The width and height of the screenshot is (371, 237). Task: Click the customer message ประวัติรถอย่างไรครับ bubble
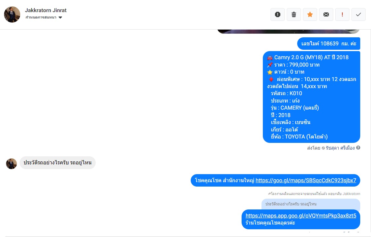(58, 163)
